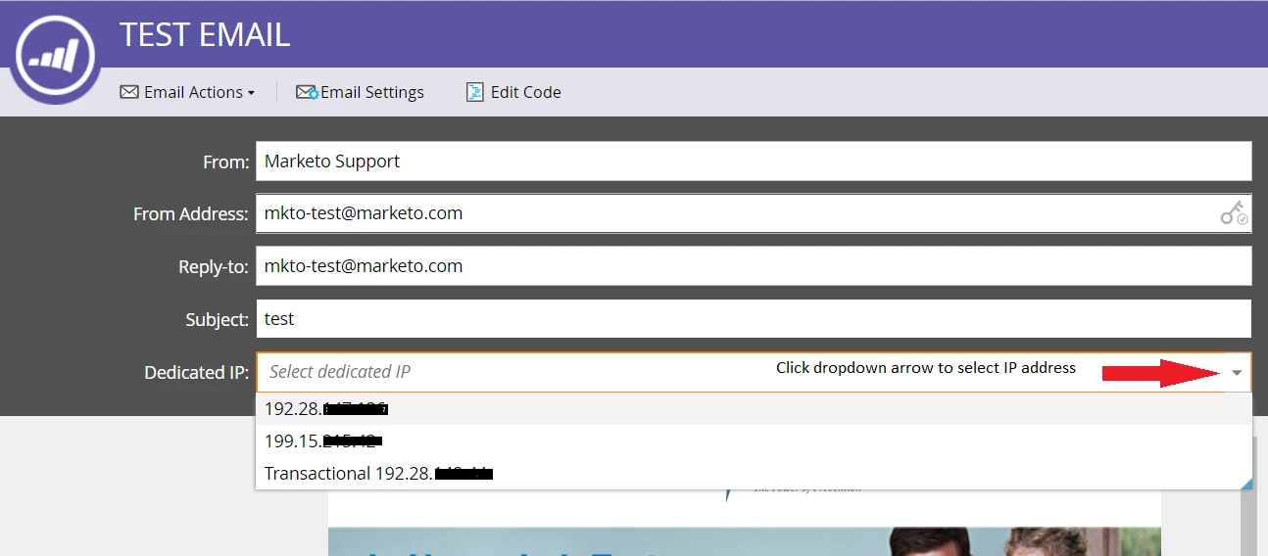Click the Marketo logo icon

coord(54,55)
